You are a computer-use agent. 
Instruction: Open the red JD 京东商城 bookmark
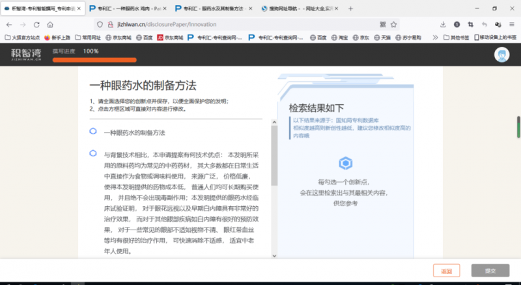click(x=170, y=38)
